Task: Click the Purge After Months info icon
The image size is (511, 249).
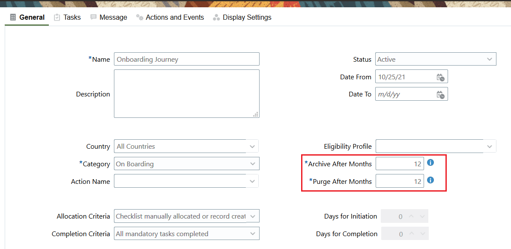Action: pyautogui.click(x=431, y=180)
